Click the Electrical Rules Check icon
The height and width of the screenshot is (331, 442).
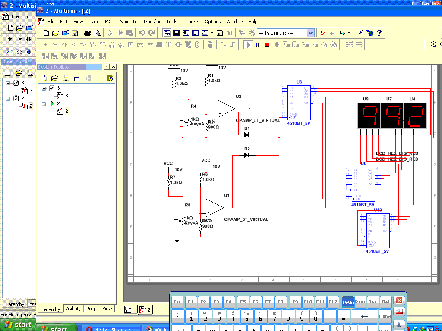(323, 33)
